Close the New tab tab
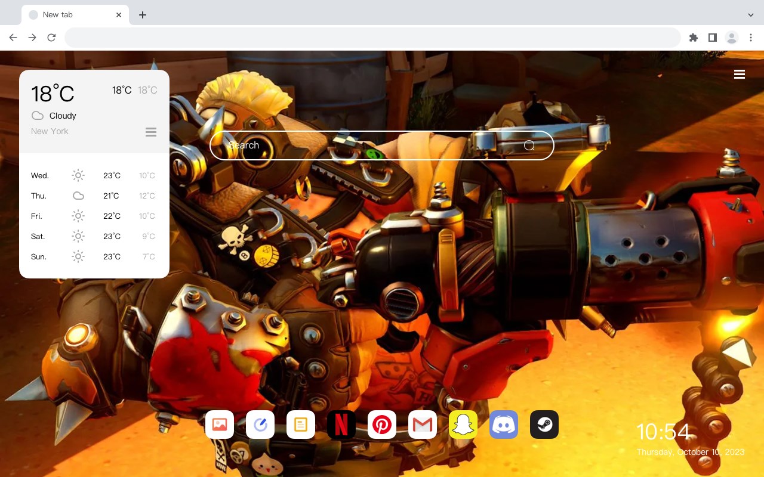This screenshot has height=477, width=764. [119, 15]
